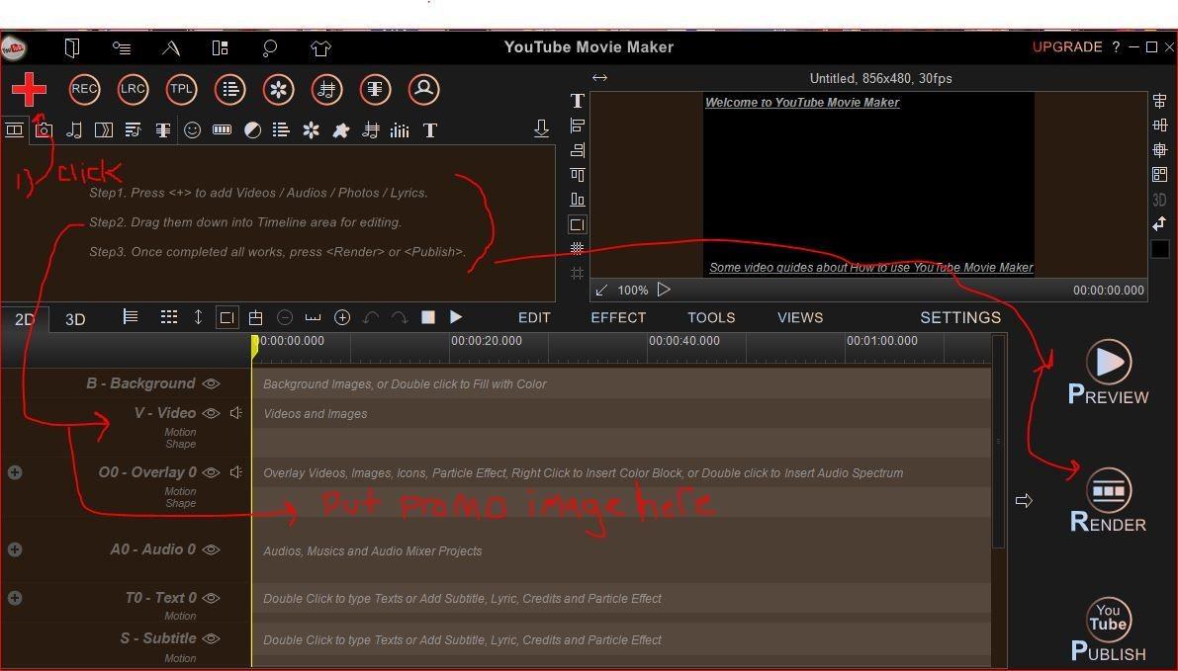Open the REC recording tool
1178x671 pixels.
pyautogui.click(x=84, y=89)
